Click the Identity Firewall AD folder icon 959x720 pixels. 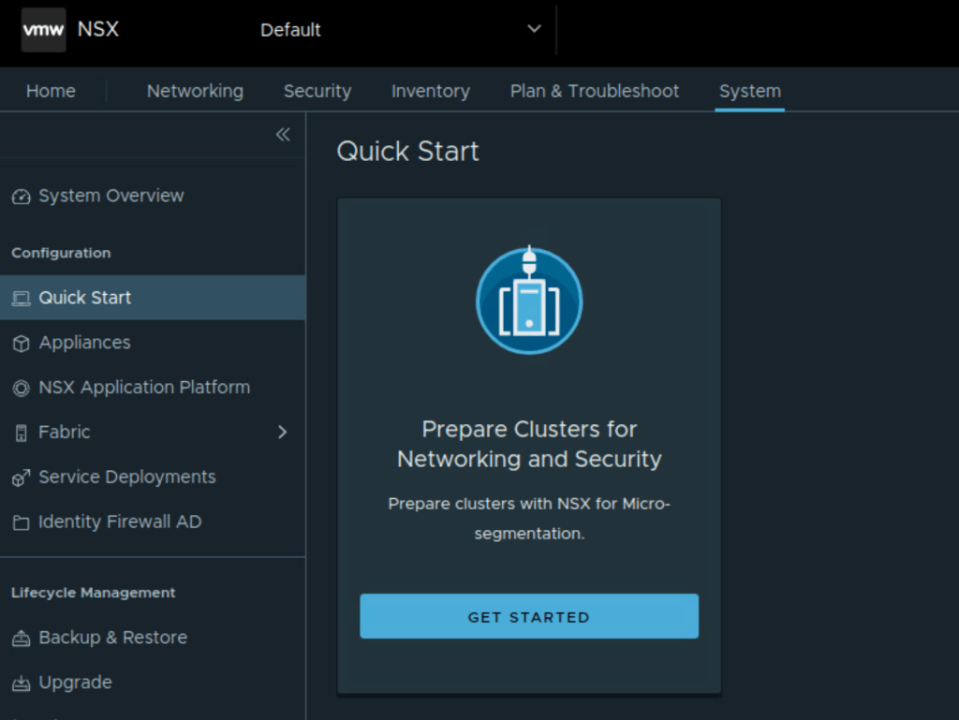(21, 522)
